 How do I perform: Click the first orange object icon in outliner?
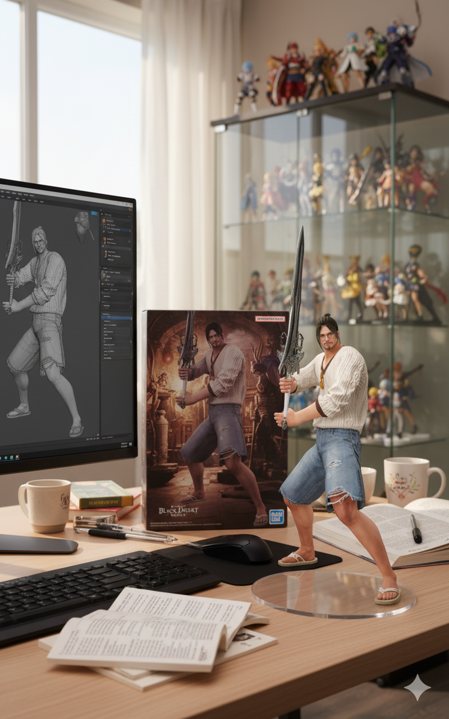tap(104, 221)
